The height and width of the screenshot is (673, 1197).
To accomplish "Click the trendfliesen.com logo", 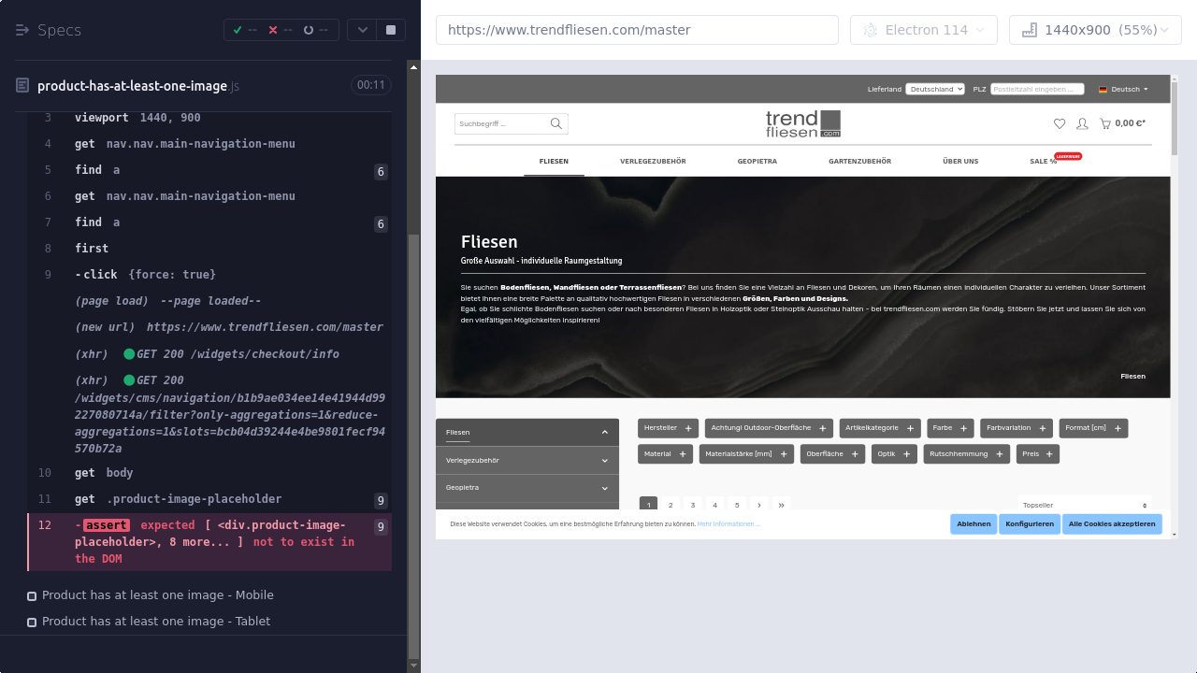I will [802, 123].
